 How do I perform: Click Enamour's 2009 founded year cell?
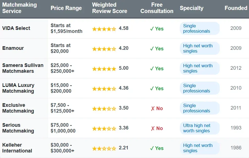[236, 48]
